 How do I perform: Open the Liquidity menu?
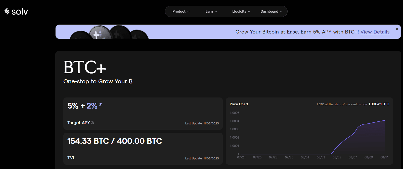click(241, 11)
